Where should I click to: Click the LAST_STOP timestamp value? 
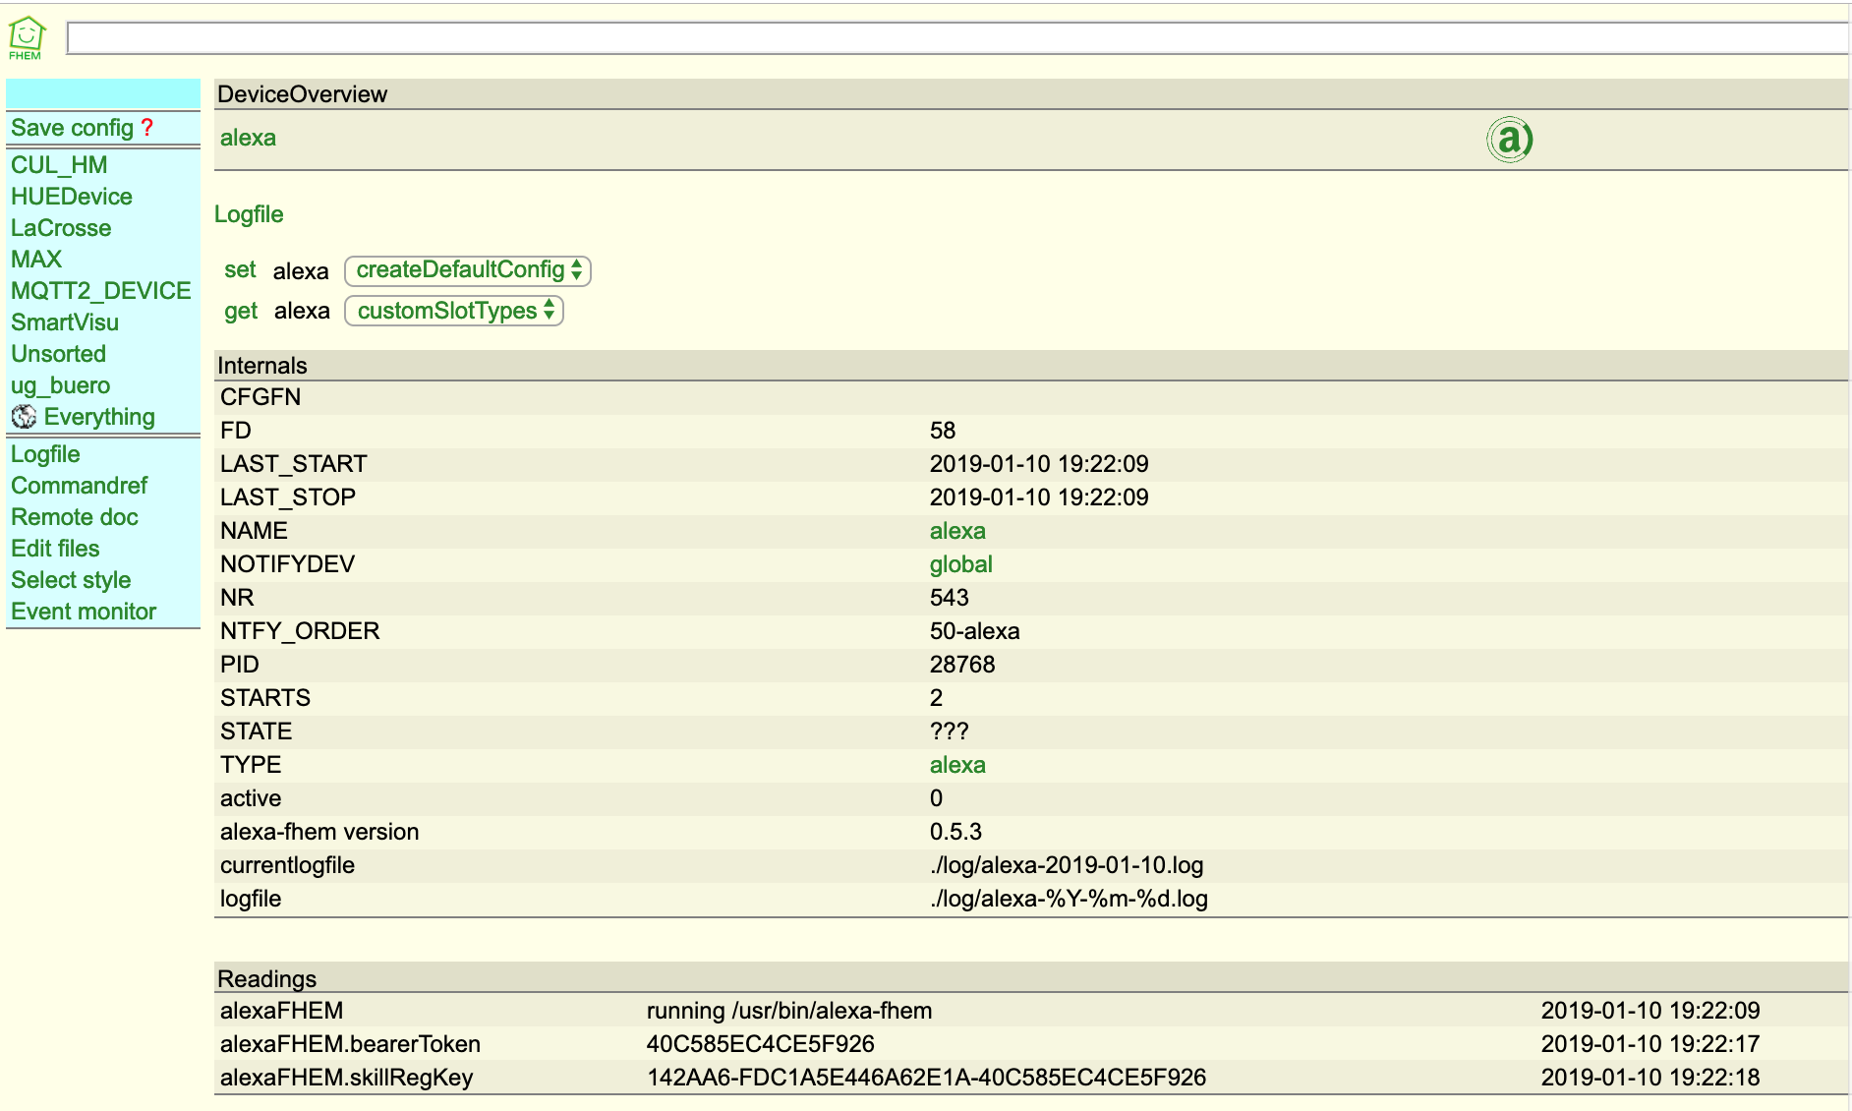pyautogui.click(x=1039, y=497)
